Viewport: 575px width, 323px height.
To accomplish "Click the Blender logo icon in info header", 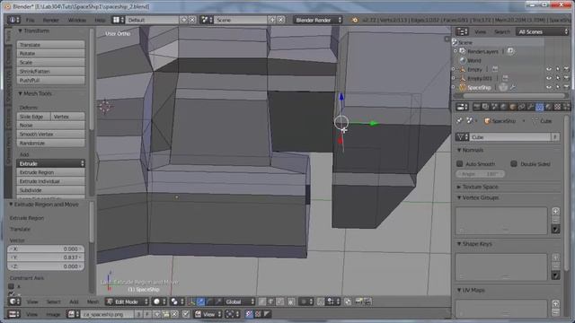I will pyautogui.click(x=355, y=20).
